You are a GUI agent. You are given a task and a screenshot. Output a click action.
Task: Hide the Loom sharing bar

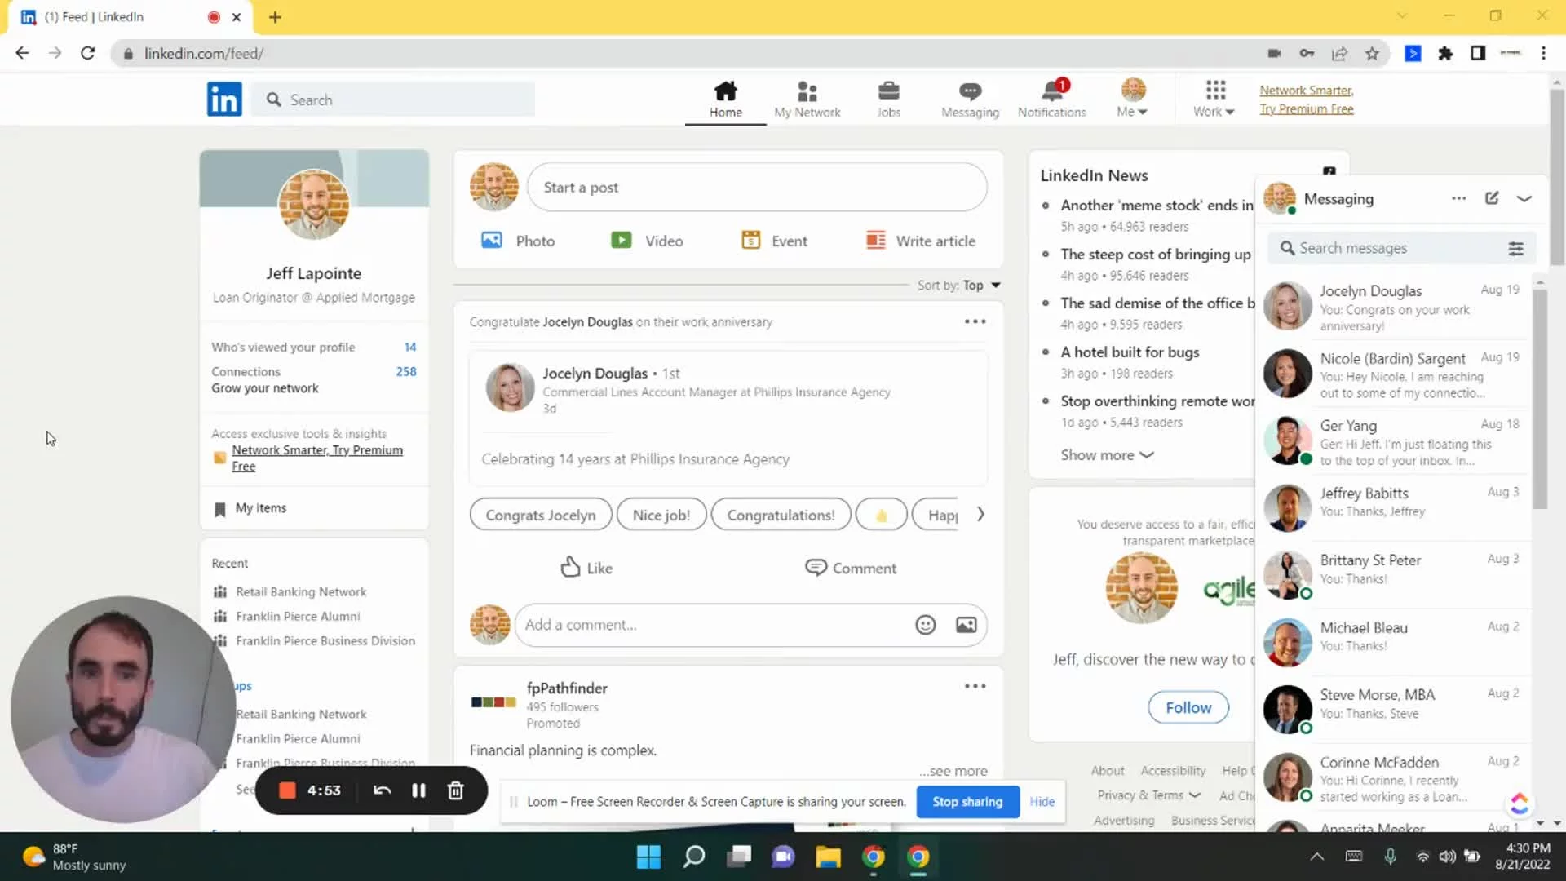coord(1042,802)
